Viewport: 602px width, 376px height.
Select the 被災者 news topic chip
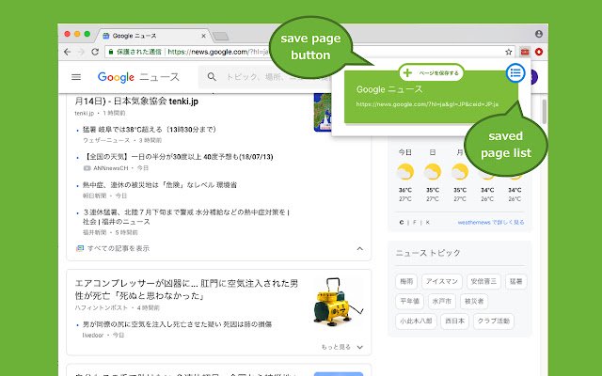click(474, 301)
